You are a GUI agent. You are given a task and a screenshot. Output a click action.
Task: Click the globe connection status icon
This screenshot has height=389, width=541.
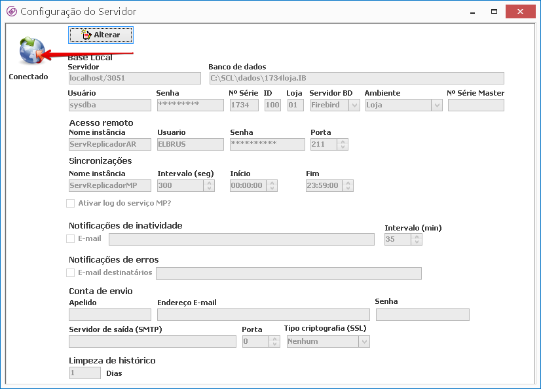pos(32,50)
